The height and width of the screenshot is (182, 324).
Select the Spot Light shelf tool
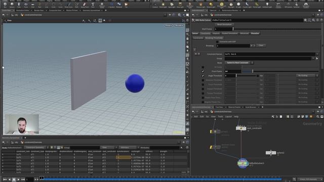172,5
